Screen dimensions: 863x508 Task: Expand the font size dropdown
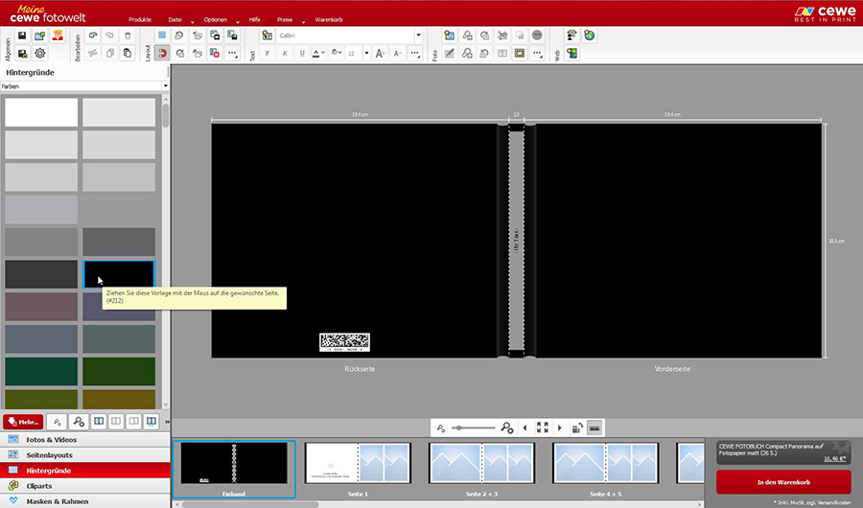364,54
